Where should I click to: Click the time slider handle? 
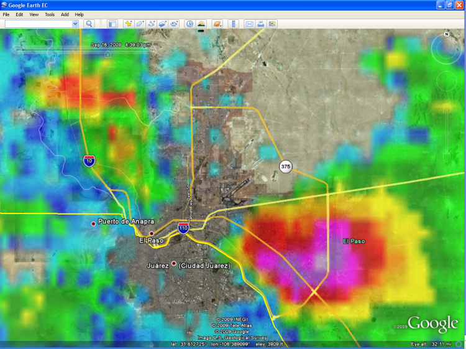[x=107, y=54]
